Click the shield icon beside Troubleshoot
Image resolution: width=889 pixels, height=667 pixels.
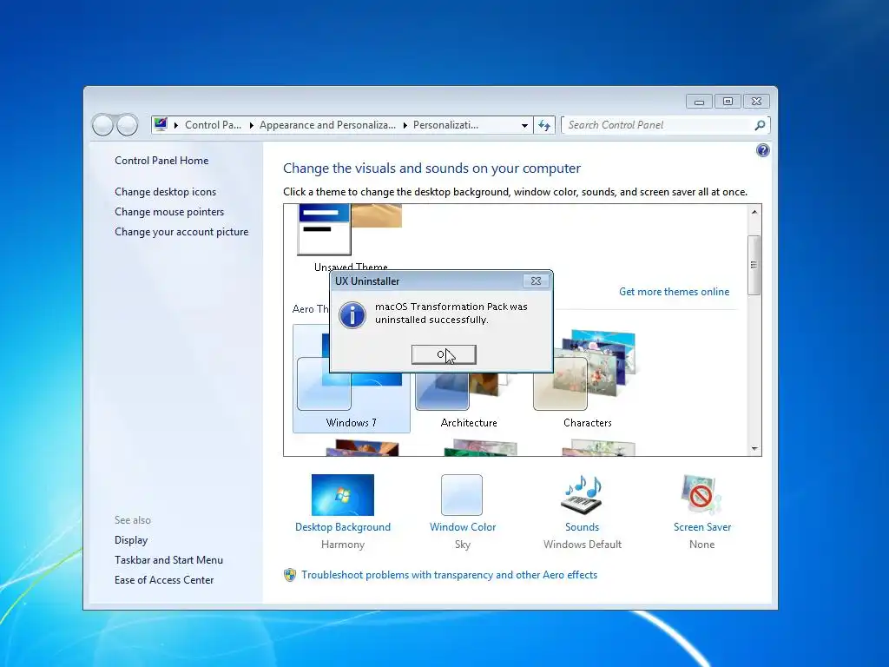[x=290, y=575]
